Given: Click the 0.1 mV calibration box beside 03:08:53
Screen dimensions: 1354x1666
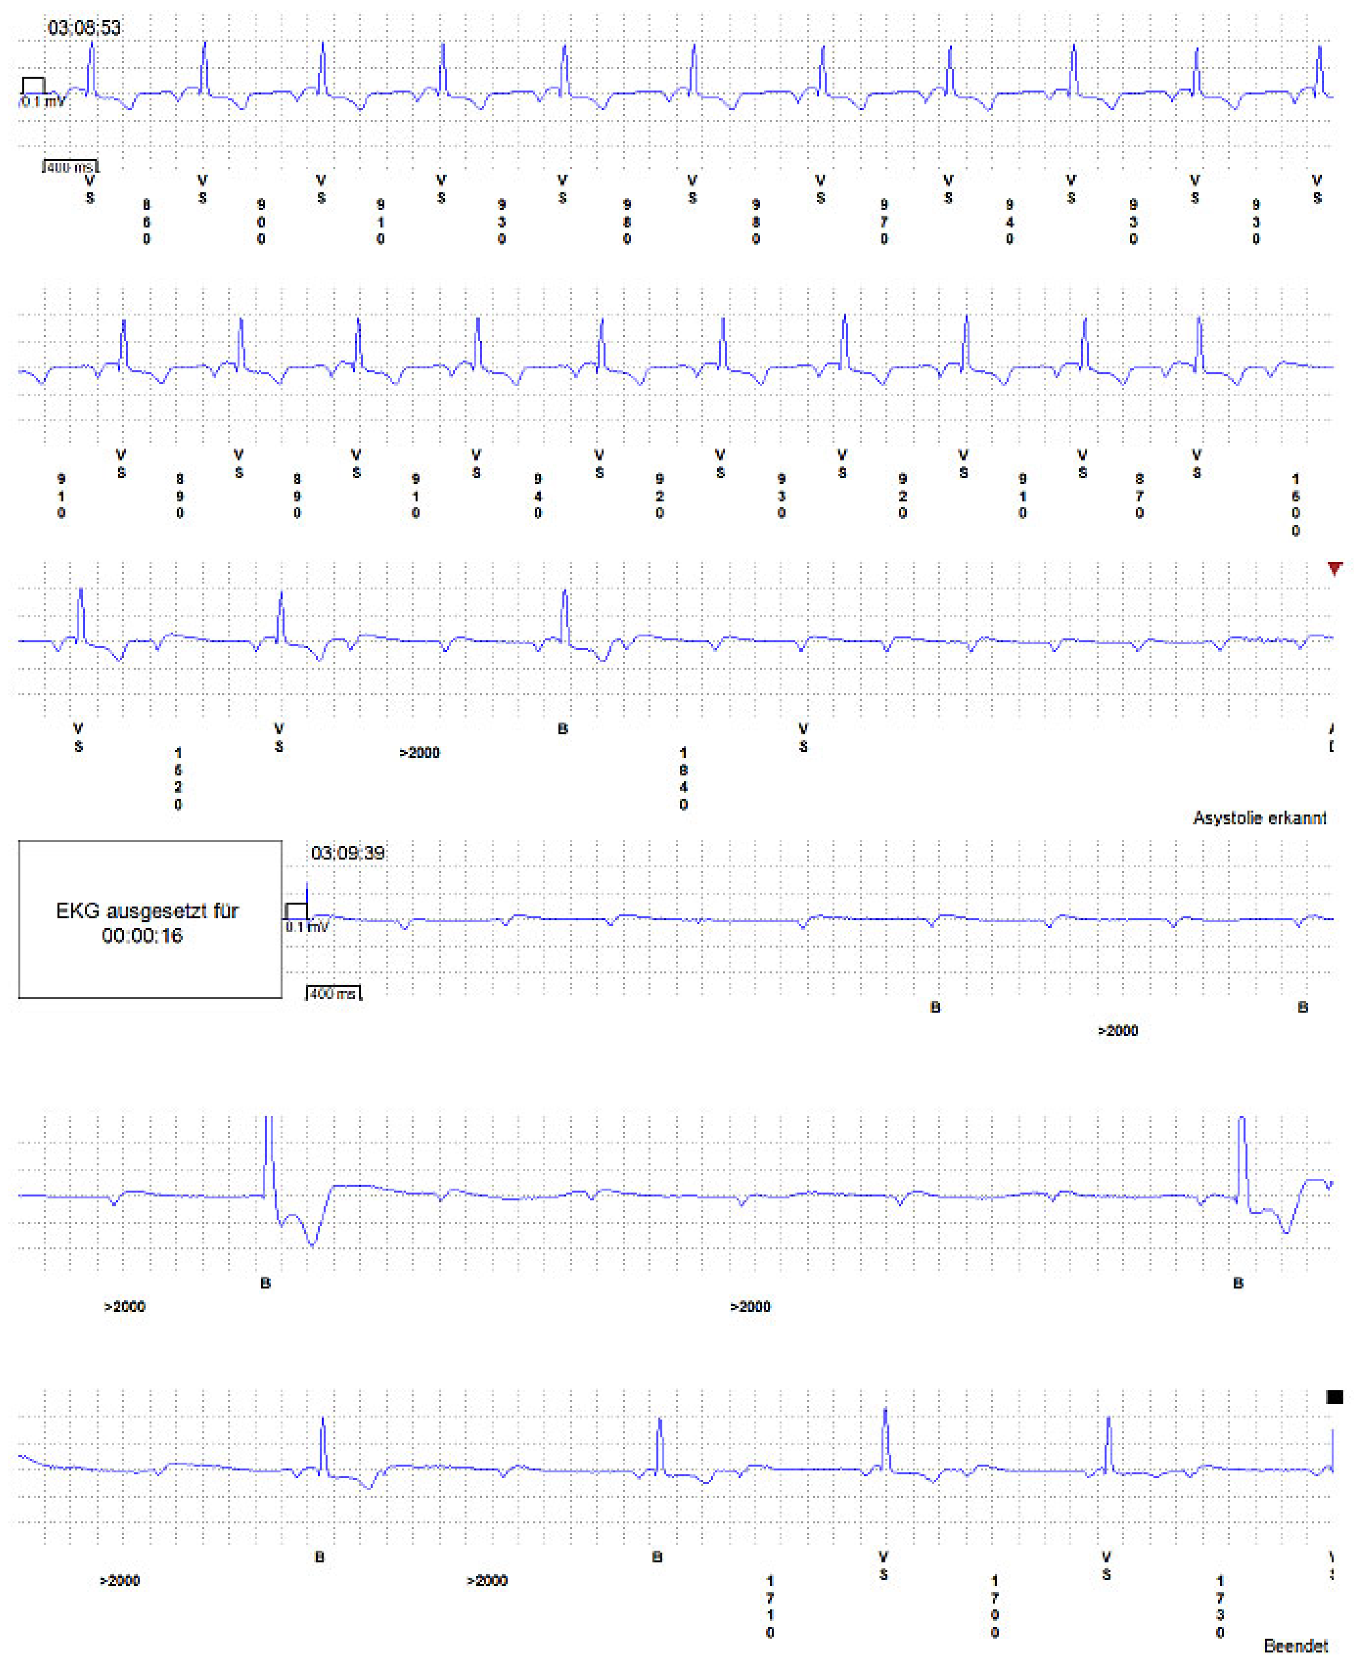Looking at the screenshot, I should pos(33,86).
